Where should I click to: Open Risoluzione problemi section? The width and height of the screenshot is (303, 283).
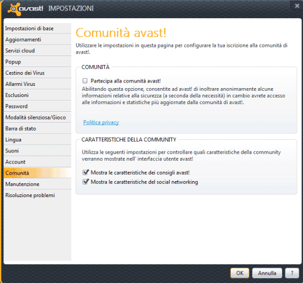coord(37,195)
